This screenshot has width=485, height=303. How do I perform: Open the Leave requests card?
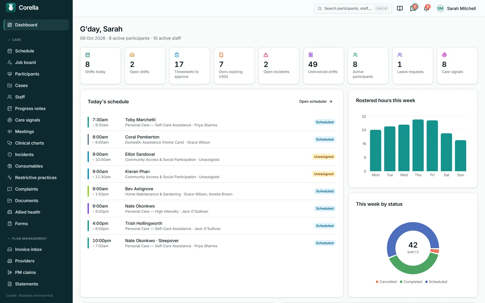coord(413,66)
